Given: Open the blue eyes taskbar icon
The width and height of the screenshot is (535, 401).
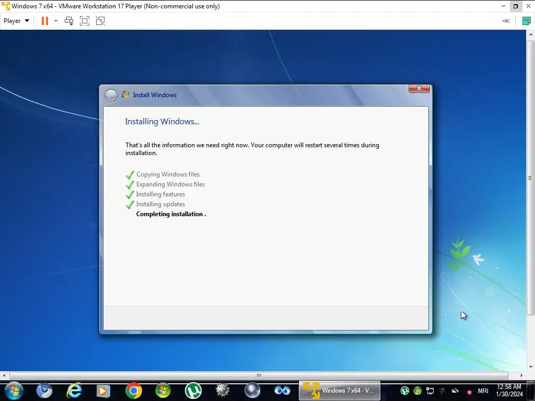Looking at the screenshot, I should coord(282,391).
